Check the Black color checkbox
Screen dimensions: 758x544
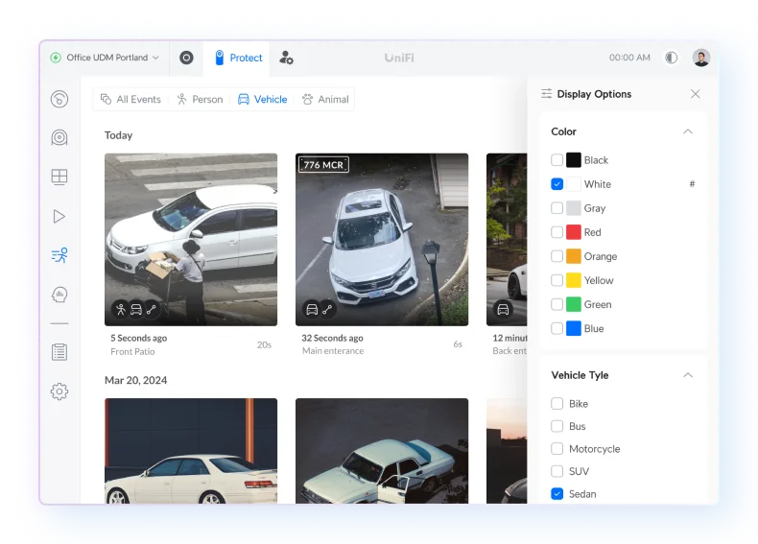(557, 160)
